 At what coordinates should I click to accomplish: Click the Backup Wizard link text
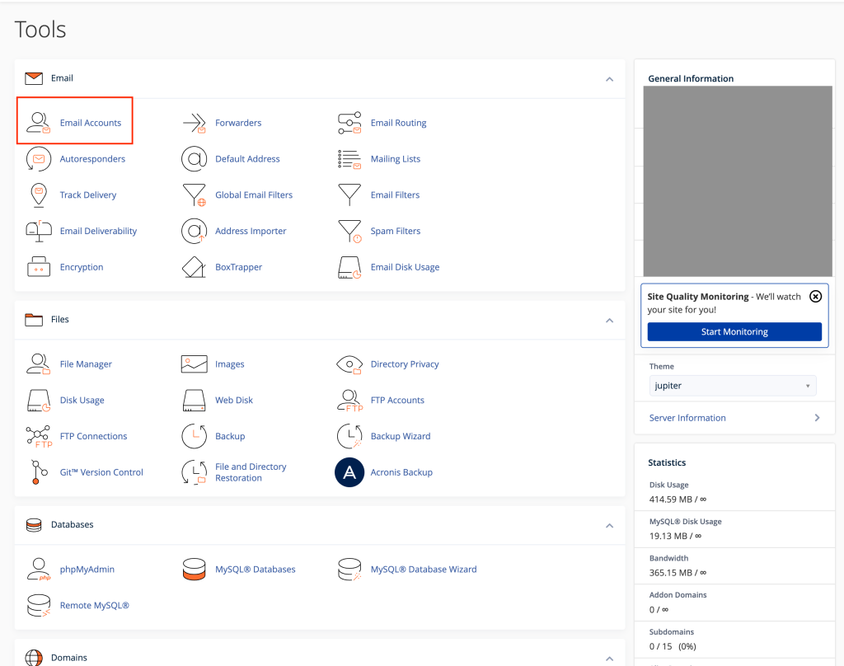[401, 436]
